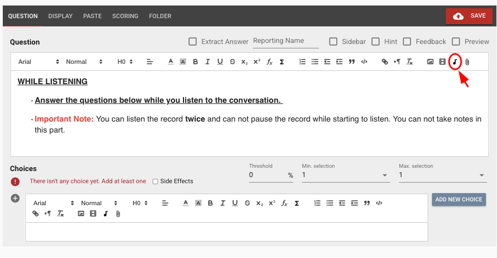This screenshot has width=497, height=258.
Task: Insert audio in the Choices editor toolbar
Action: pos(106,213)
